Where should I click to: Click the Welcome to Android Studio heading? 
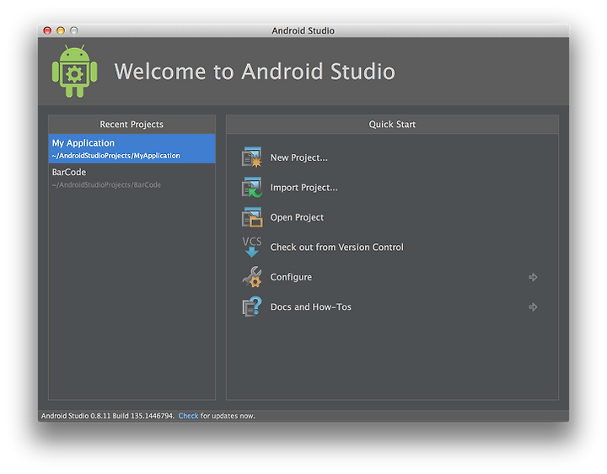click(255, 72)
